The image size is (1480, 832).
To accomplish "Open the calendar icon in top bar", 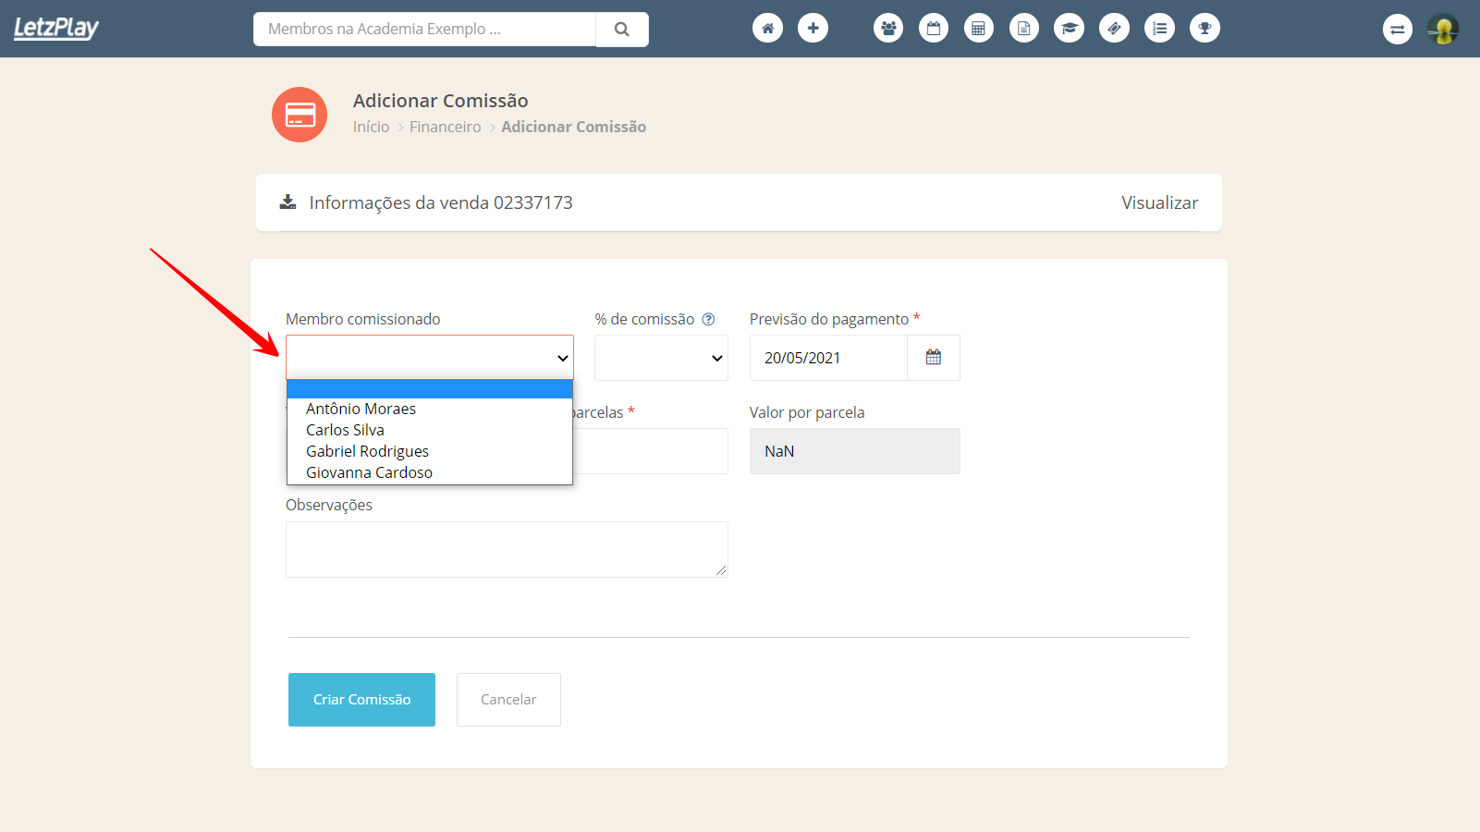I will coord(934,29).
